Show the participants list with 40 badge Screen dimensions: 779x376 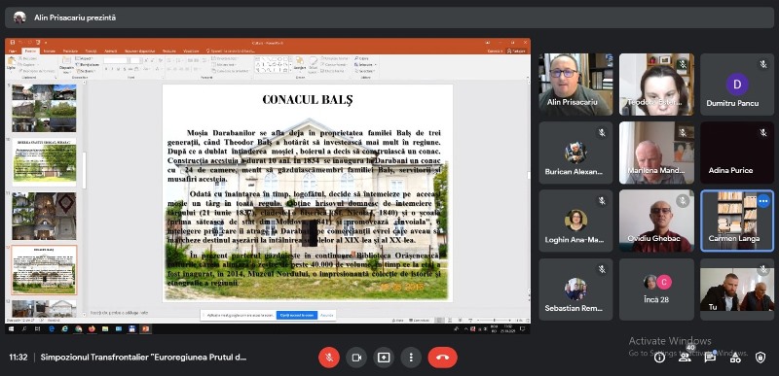(x=685, y=357)
